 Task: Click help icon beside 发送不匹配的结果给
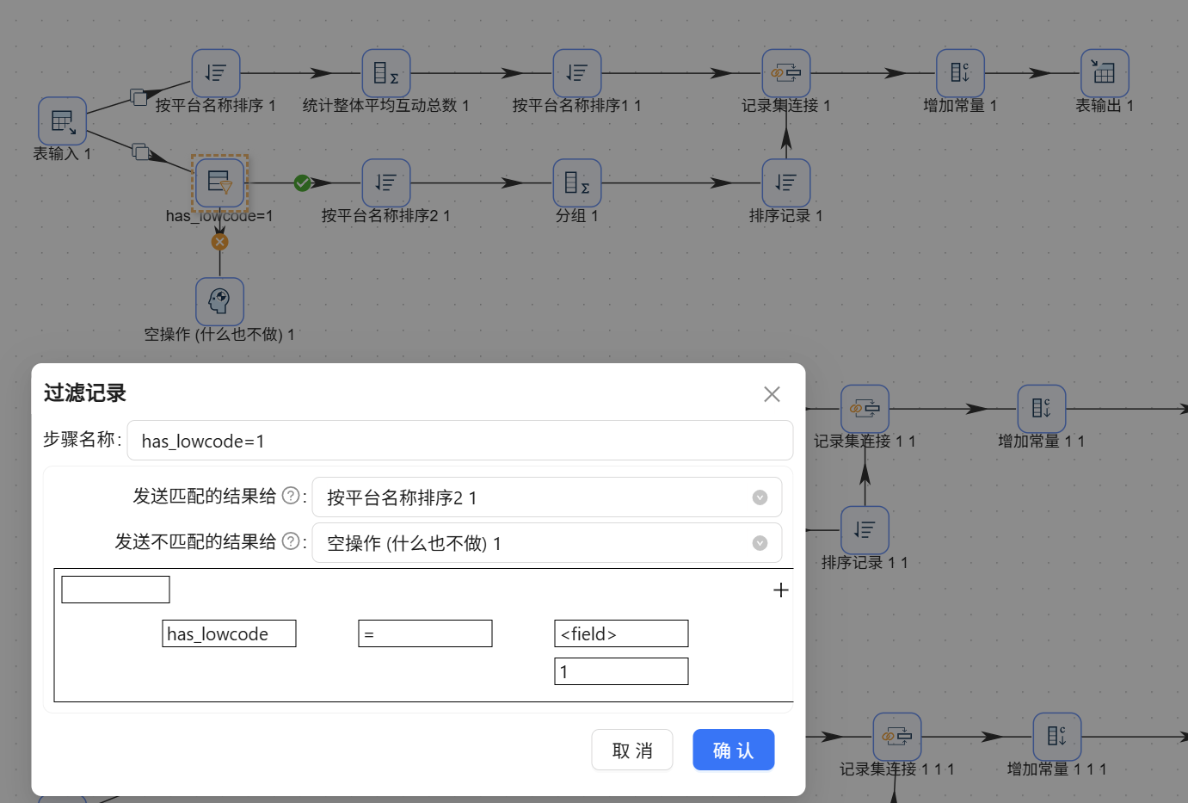tap(291, 541)
